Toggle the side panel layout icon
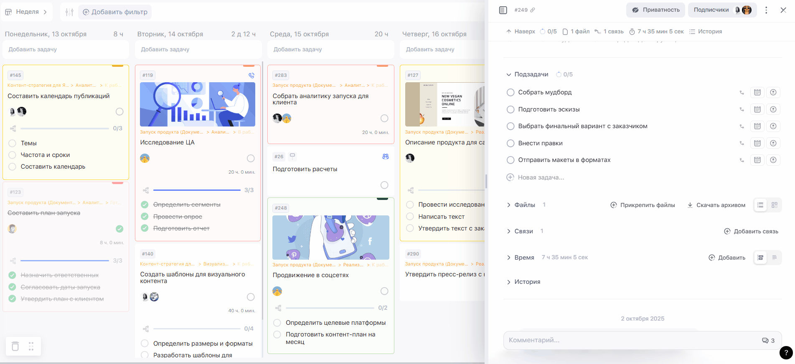Viewport: 795px width, 364px height. coord(503,10)
